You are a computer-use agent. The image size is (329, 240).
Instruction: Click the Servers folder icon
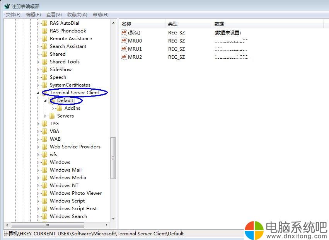52,116
